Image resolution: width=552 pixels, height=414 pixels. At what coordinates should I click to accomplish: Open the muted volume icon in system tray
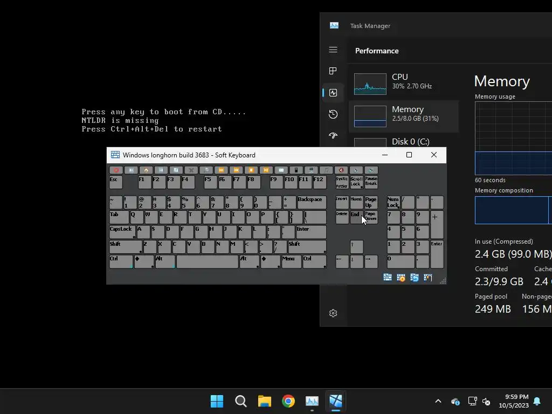tap(486, 401)
